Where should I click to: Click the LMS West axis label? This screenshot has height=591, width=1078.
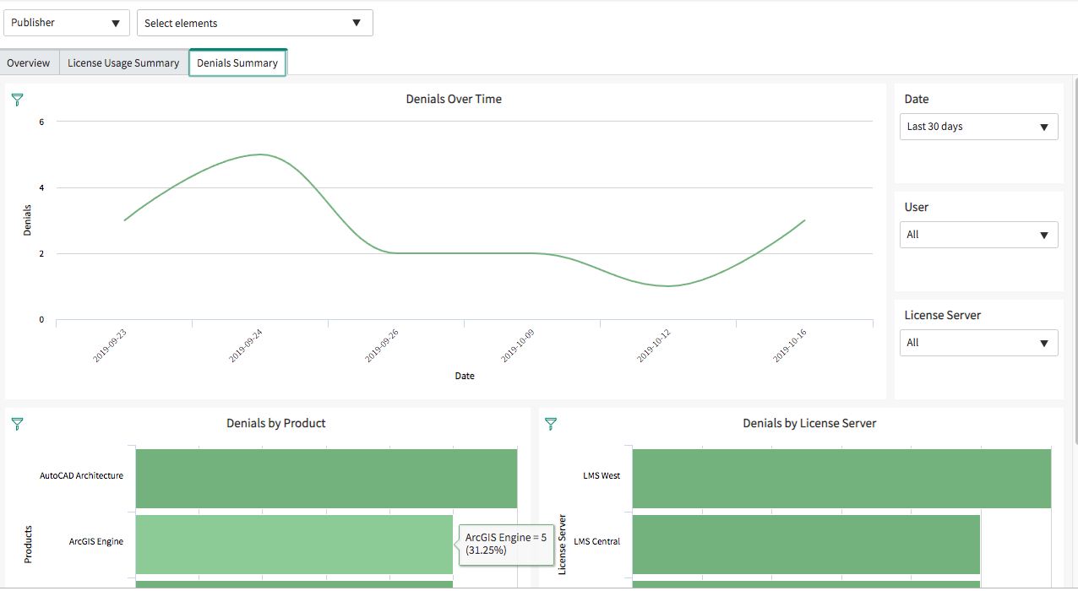[602, 476]
